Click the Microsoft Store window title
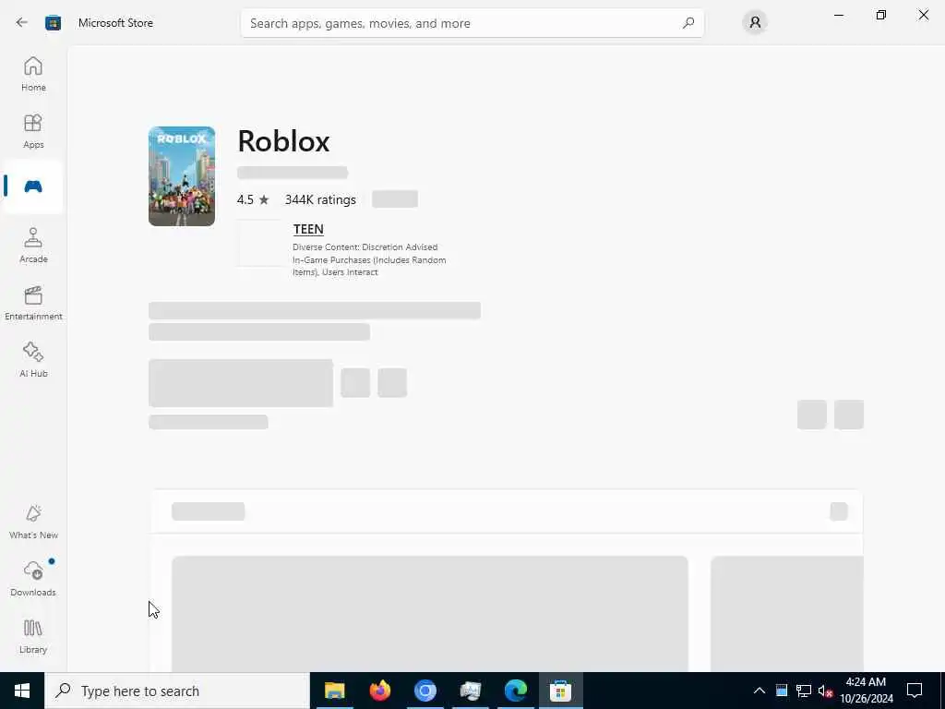The image size is (945, 709). point(115,23)
